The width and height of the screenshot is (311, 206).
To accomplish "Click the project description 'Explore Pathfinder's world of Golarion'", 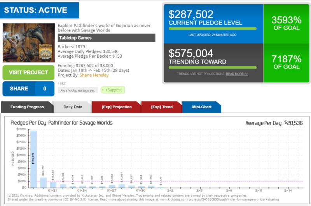I will (x=104, y=28).
